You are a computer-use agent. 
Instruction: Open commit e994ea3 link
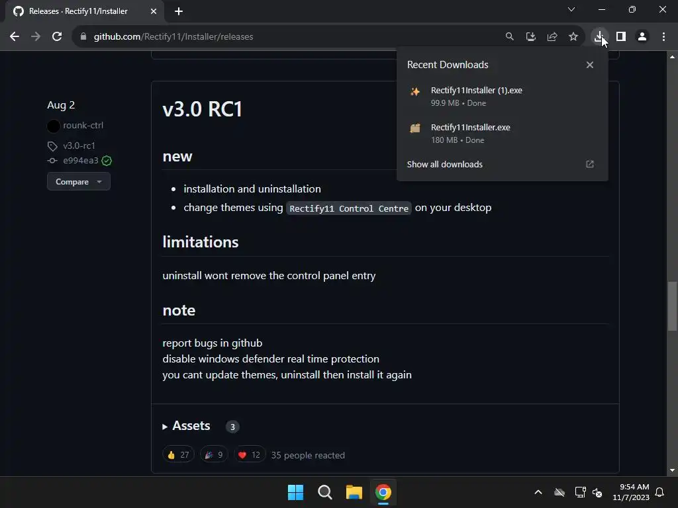(81, 161)
